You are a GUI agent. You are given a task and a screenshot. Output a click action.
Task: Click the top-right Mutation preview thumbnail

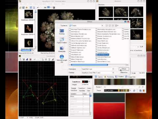tap(136, 12)
